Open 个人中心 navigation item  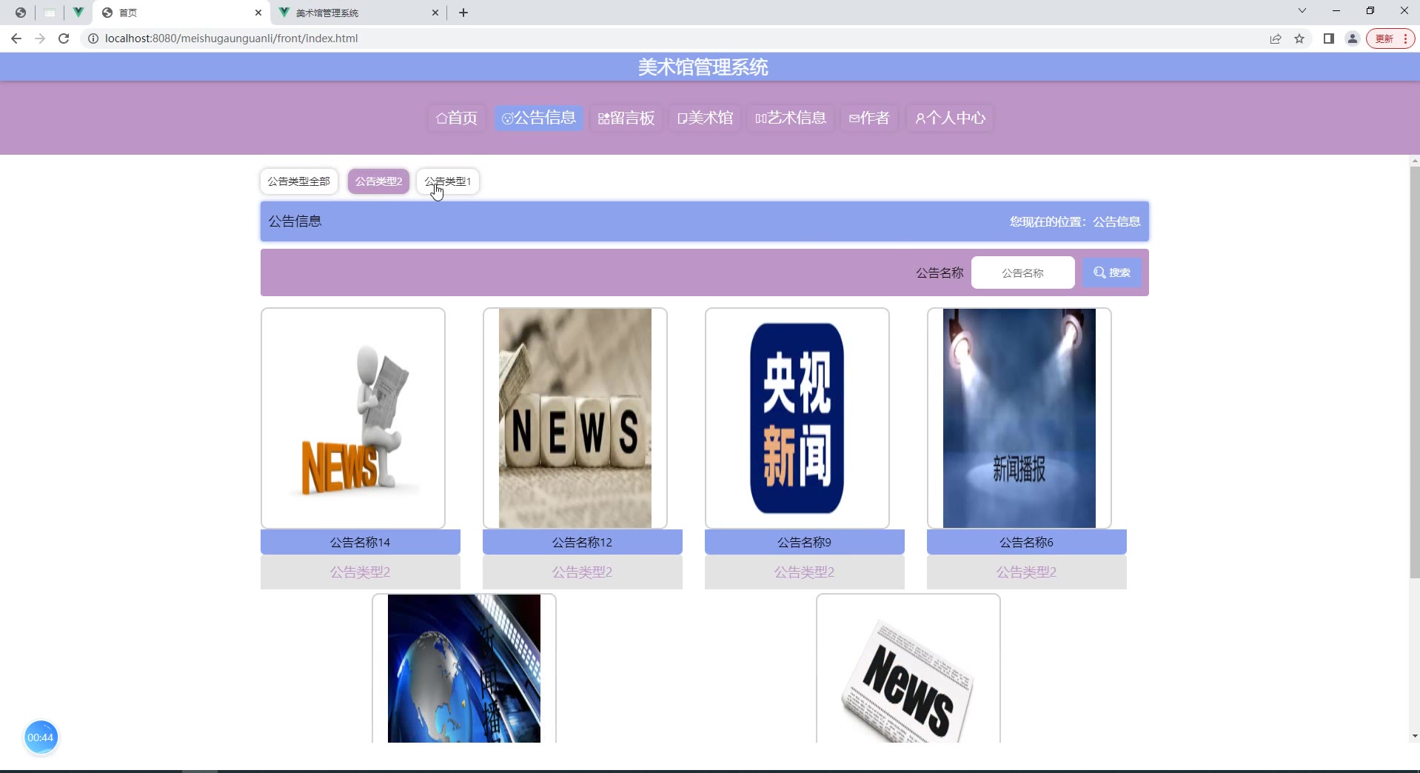coord(950,118)
